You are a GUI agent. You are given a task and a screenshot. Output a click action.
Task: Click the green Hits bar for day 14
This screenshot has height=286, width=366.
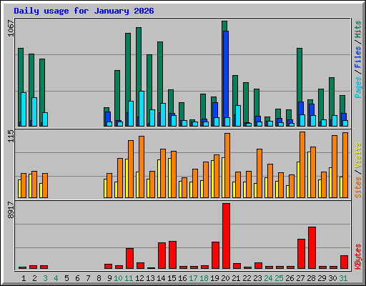point(160,73)
